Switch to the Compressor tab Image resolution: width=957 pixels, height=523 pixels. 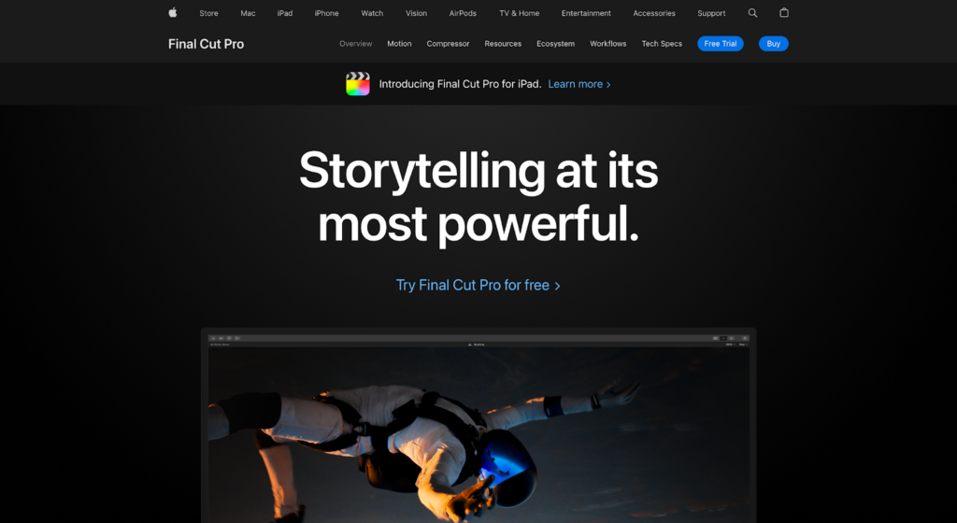(448, 44)
